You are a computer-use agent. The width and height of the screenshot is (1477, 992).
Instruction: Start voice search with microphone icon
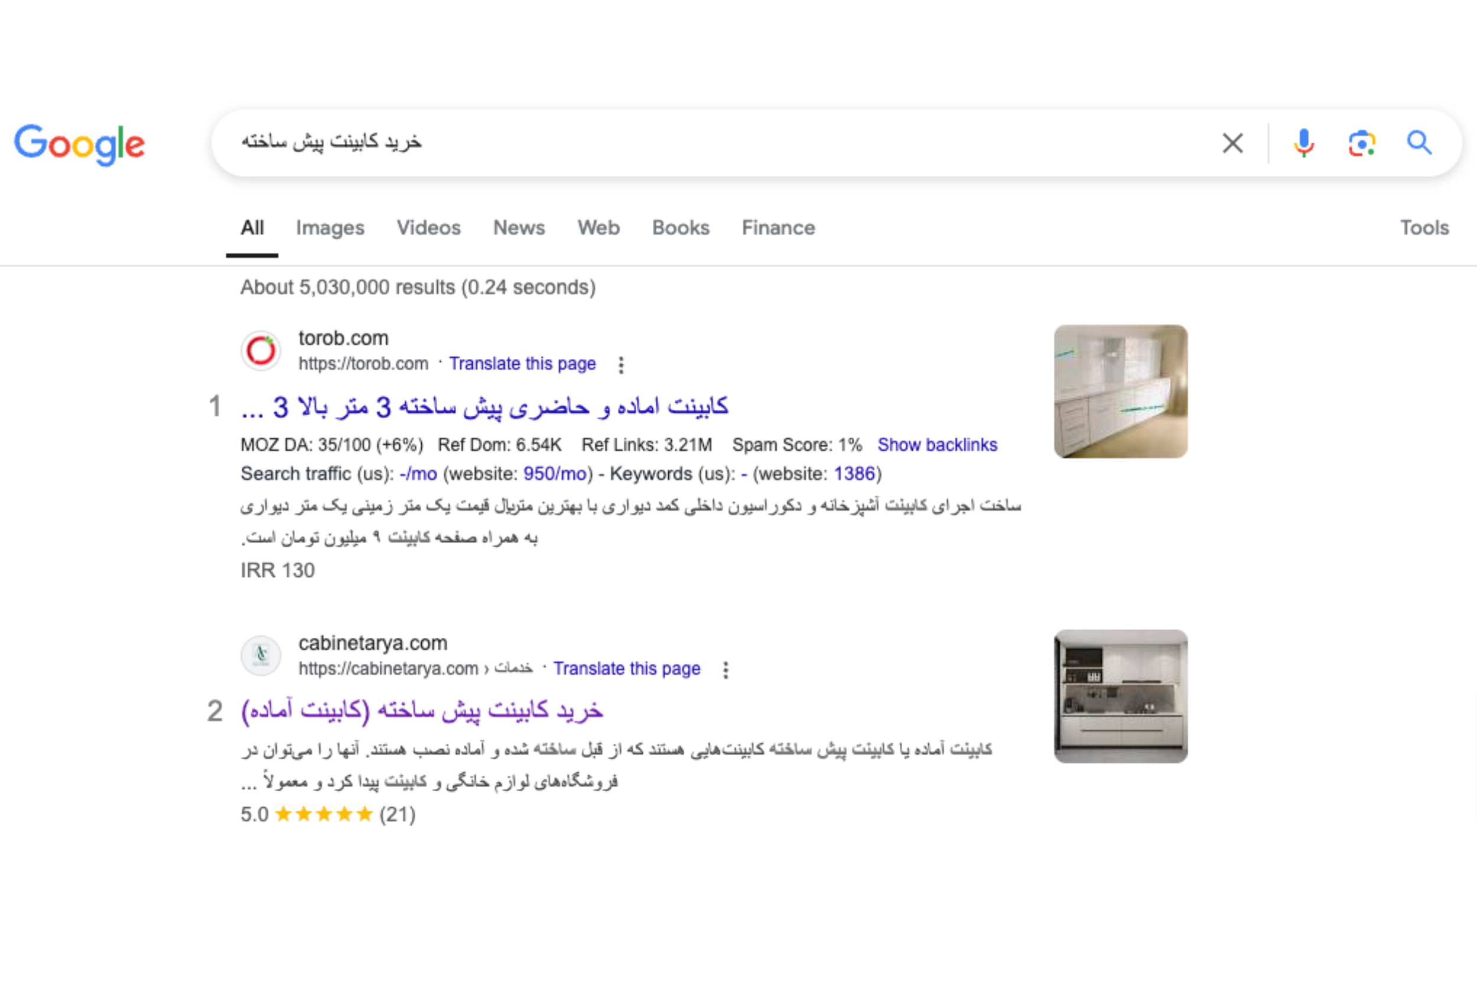tap(1303, 143)
